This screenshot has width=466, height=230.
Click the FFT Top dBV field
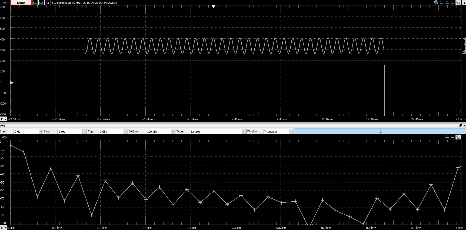pos(111,131)
